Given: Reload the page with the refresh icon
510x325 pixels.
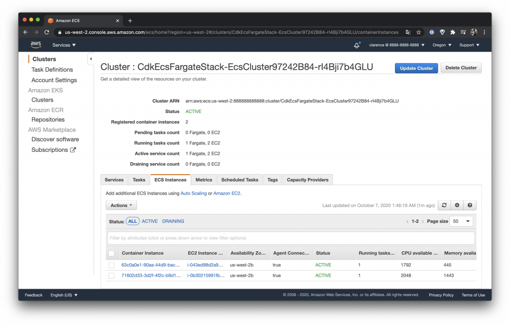Looking at the screenshot, I should click(x=47, y=32).
